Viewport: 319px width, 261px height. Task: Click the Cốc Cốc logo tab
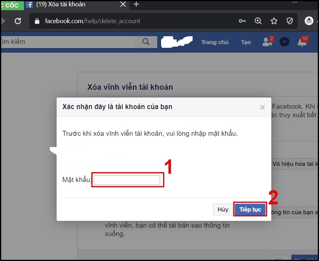point(10,5)
